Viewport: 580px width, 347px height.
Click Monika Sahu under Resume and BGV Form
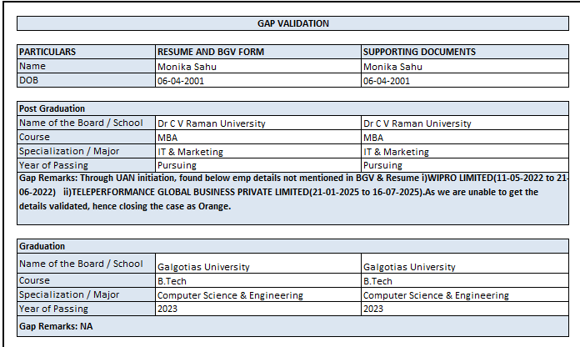coord(186,67)
